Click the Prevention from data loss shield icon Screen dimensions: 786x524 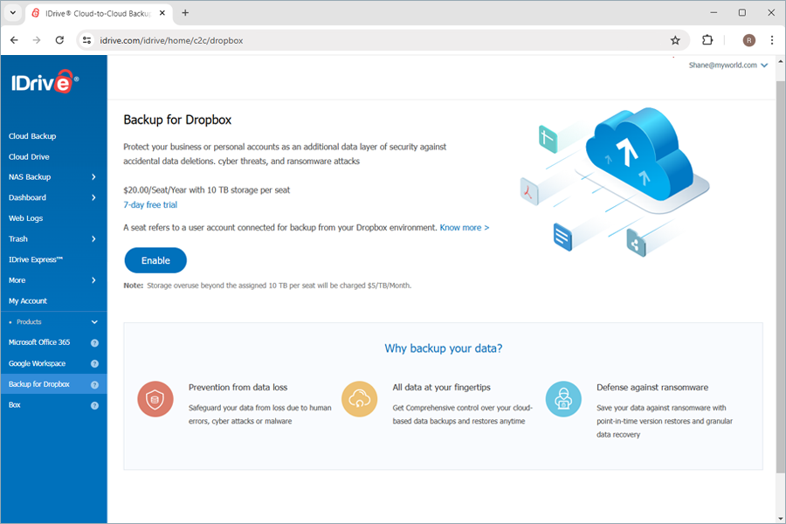point(155,399)
